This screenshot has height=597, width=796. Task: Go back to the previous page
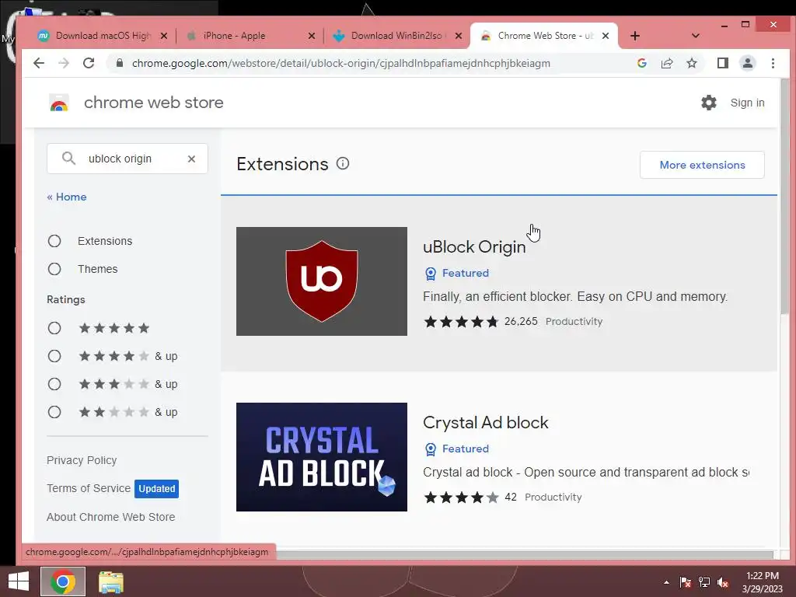tap(39, 63)
